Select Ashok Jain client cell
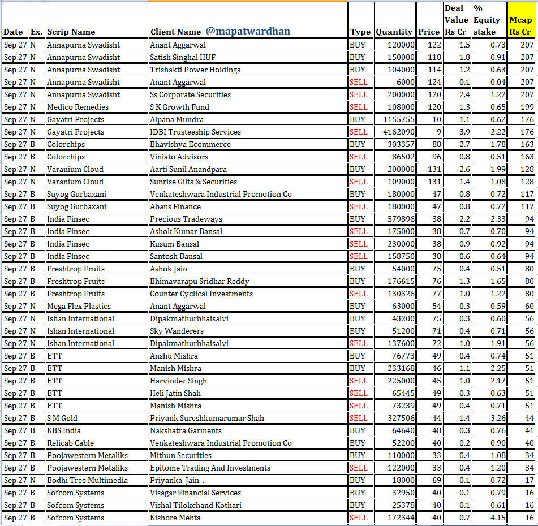The image size is (538, 526). [x=248, y=269]
